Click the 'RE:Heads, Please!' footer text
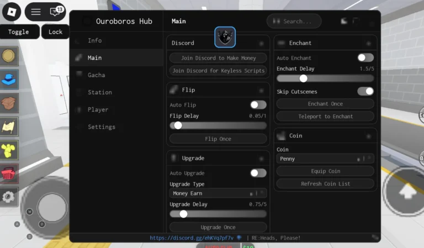 click(x=276, y=238)
